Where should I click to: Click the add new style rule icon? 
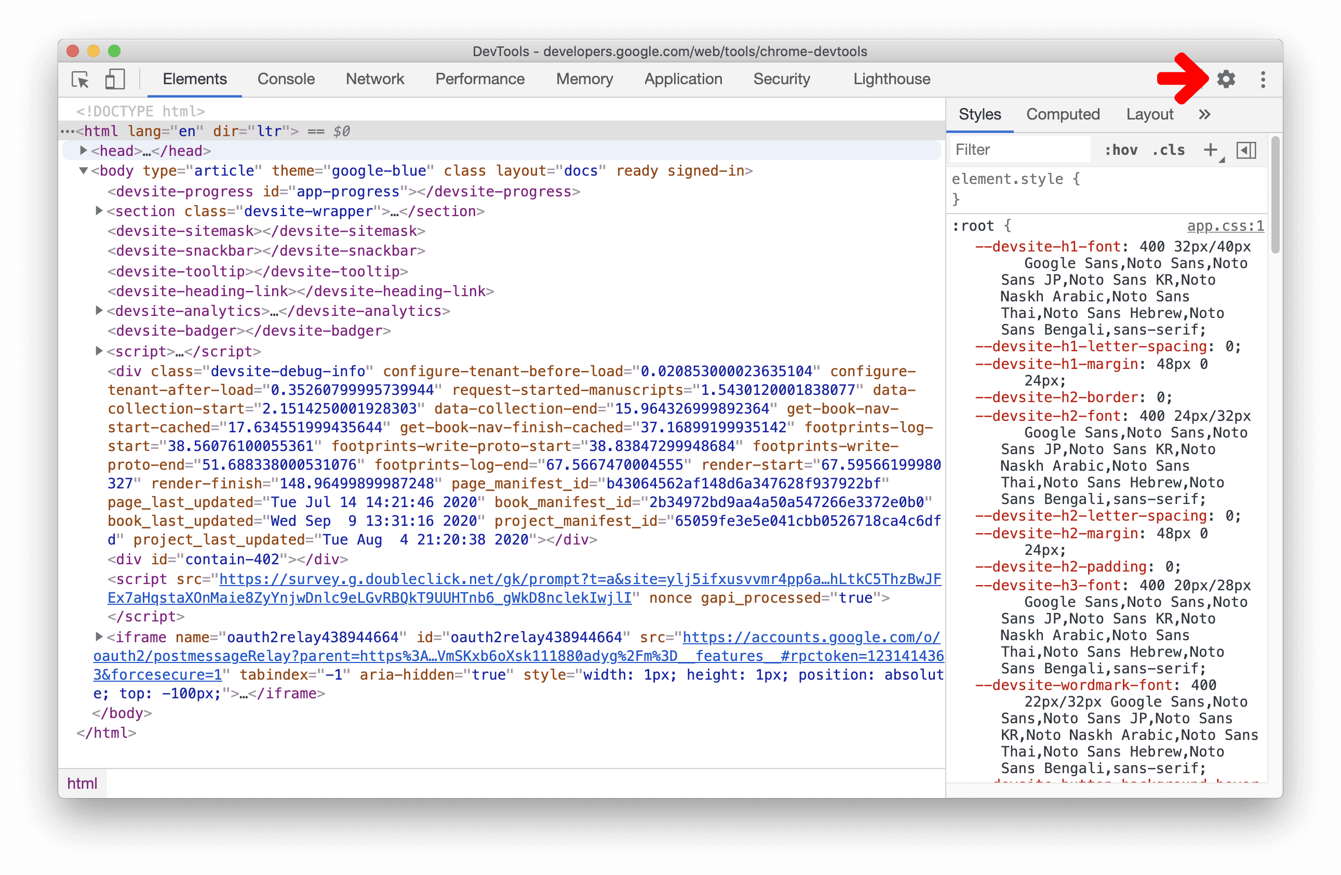[1216, 151]
